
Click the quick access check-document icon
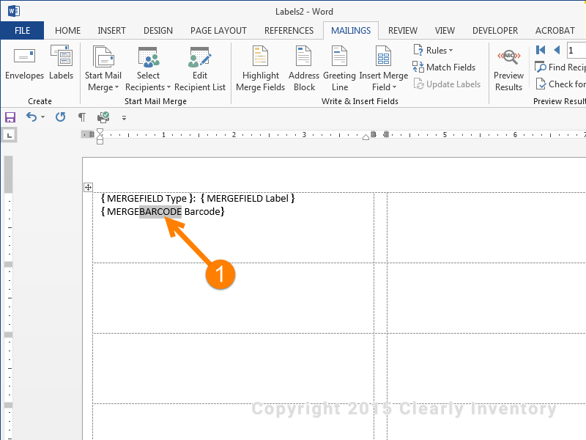coord(103,117)
